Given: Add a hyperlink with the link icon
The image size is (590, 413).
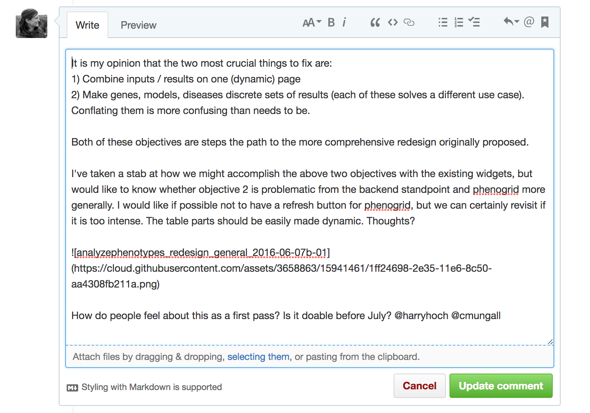Looking at the screenshot, I should pos(409,23).
